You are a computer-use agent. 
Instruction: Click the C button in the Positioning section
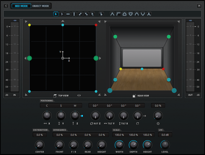click(47, 105)
